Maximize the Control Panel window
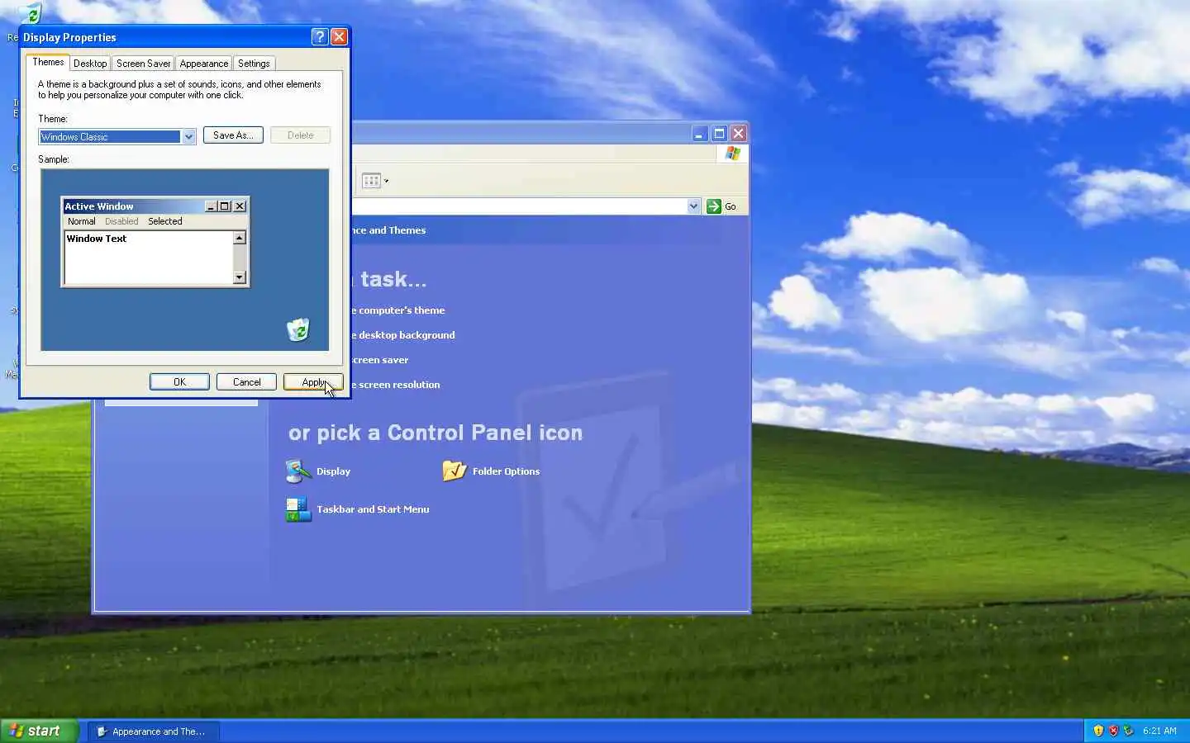 (719, 133)
